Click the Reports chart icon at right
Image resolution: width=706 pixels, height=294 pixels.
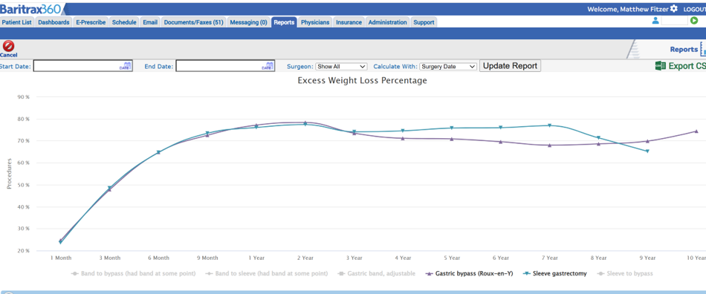pos(703,49)
